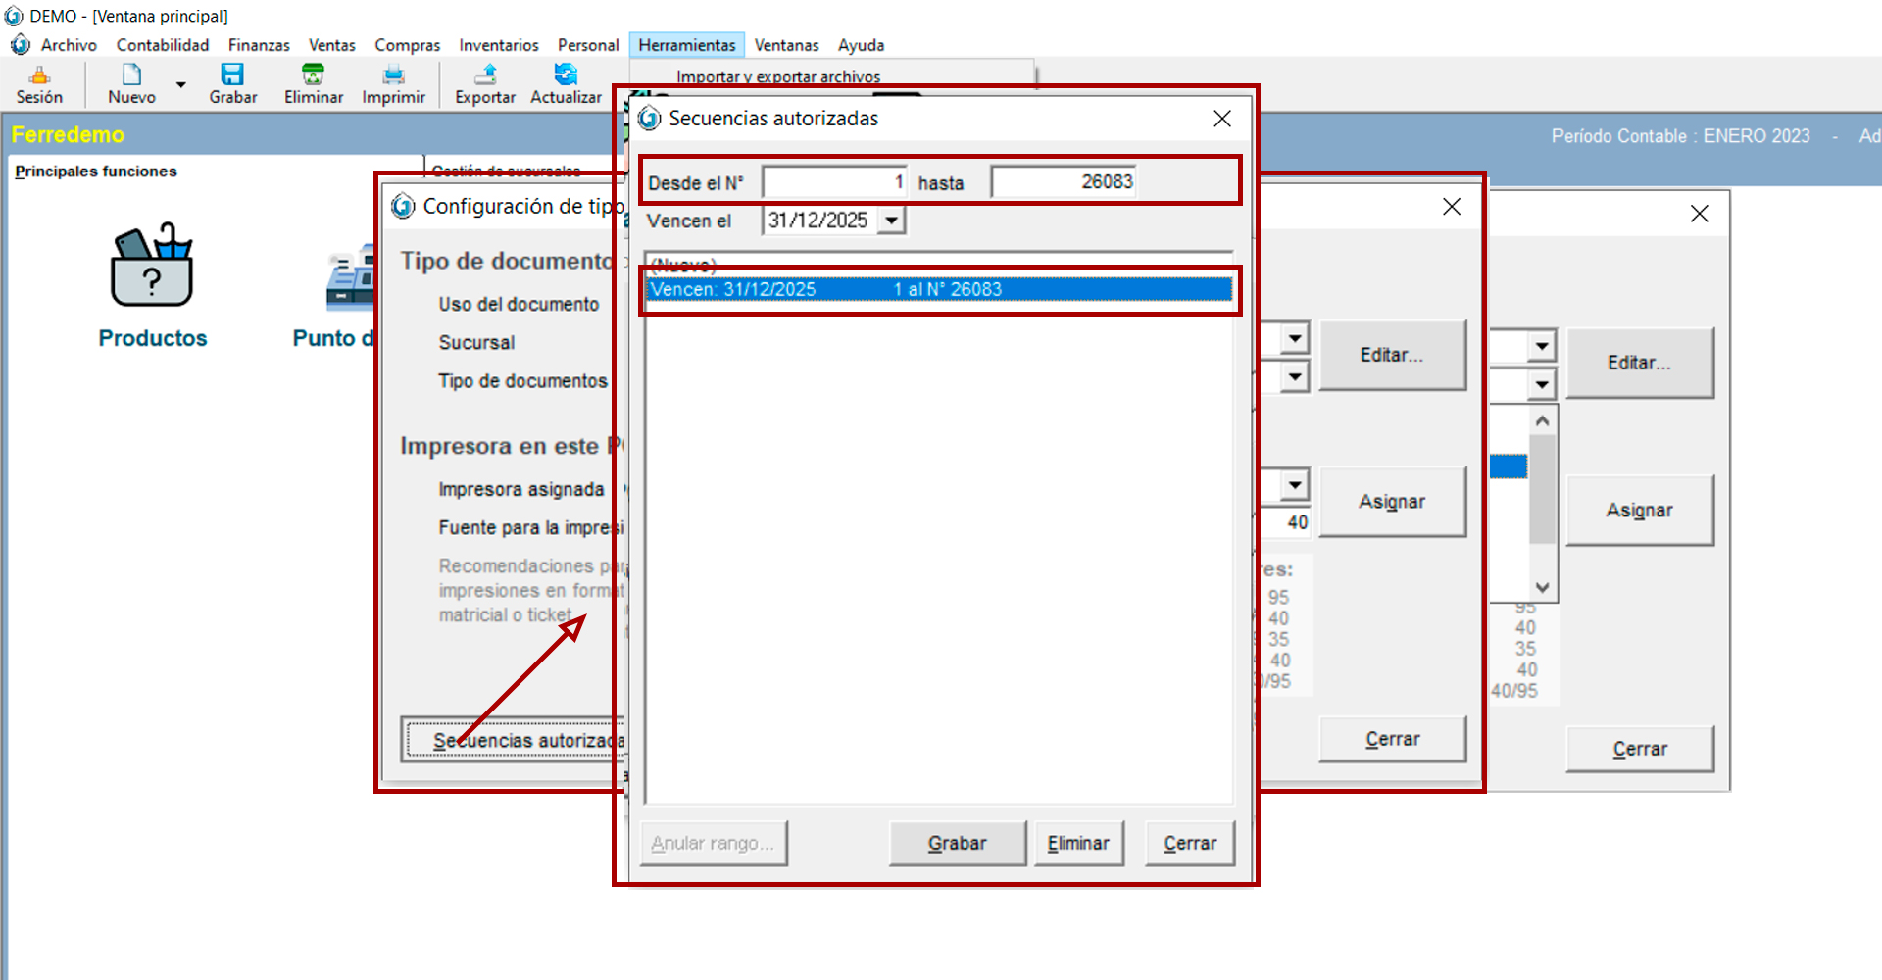The image size is (1882, 980).
Task: Expand the Vencen el date dropdown
Action: pyautogui.click(x=891, y=220)
